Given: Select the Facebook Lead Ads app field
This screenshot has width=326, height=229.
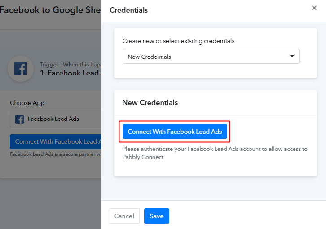Looking at the screenshot, I should point(56,119).
